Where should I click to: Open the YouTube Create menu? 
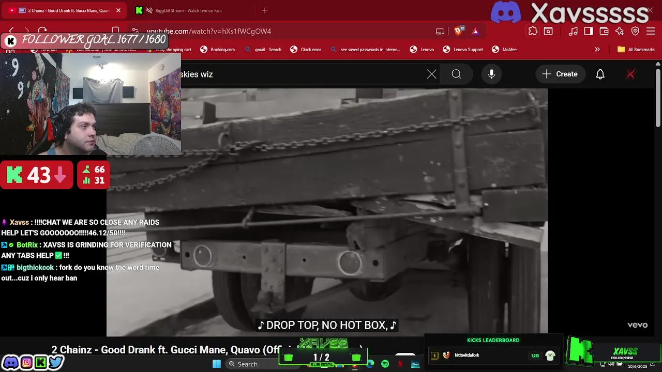click(x=560, y=74)
